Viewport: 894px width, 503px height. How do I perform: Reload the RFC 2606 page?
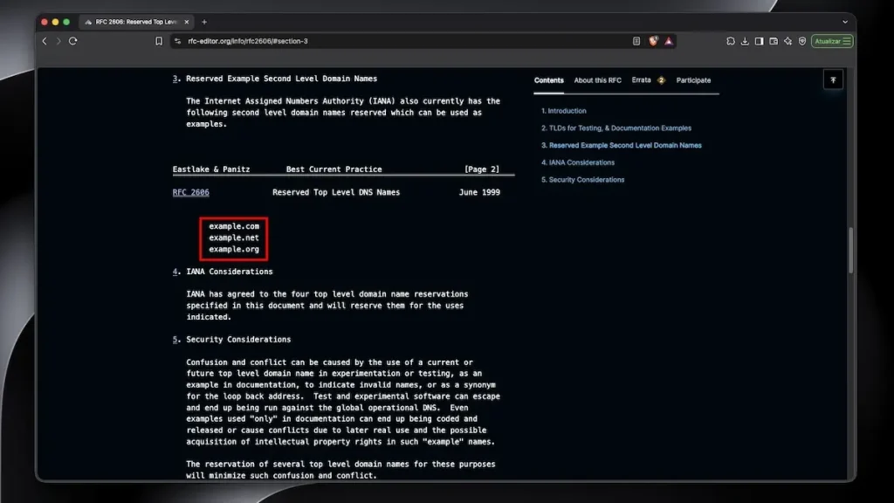[73, 41]
